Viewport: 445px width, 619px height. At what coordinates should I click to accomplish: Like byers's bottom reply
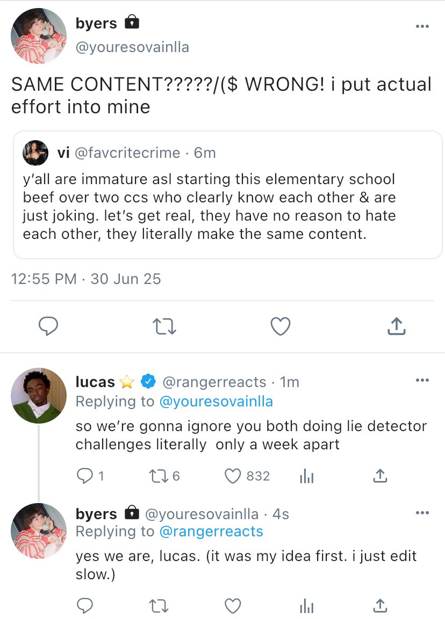pos(233,606)
